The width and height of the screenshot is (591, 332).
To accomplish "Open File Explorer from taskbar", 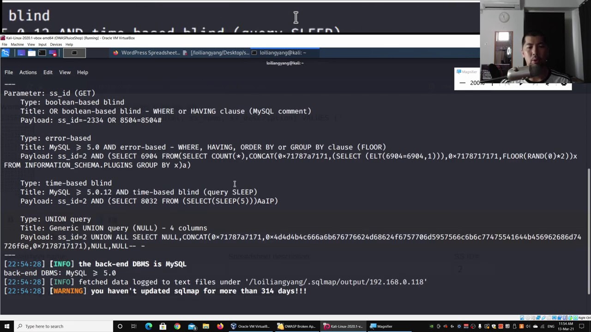I will (205, 326).
